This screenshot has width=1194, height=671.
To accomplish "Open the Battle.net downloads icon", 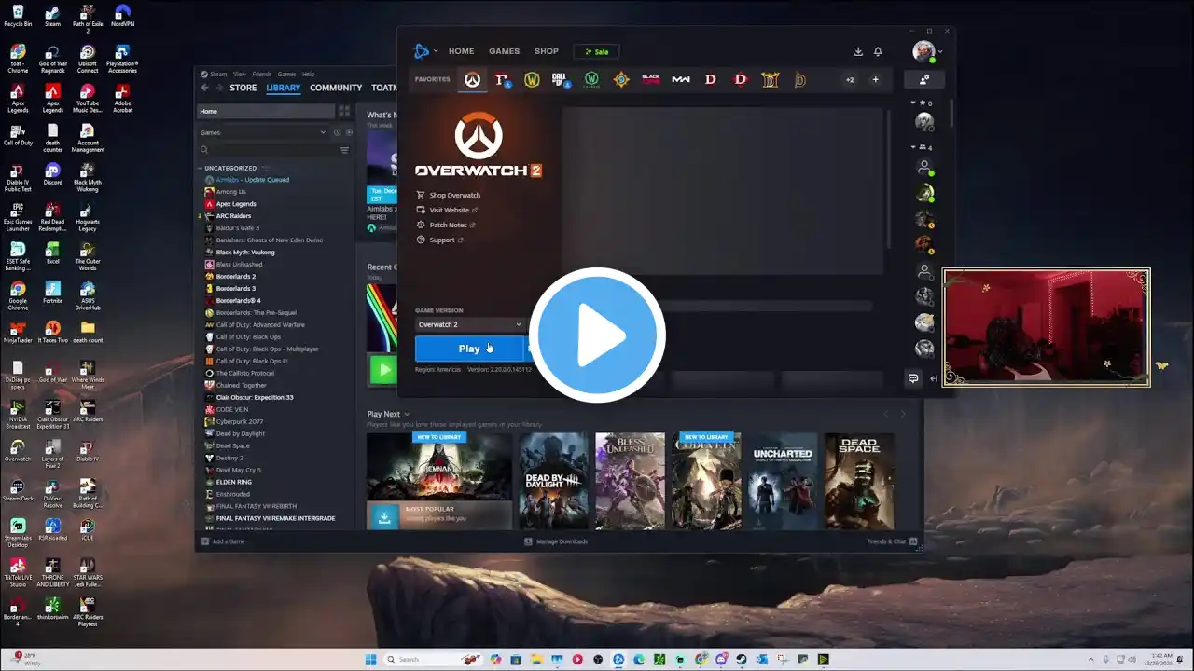I will click(858, 51).
